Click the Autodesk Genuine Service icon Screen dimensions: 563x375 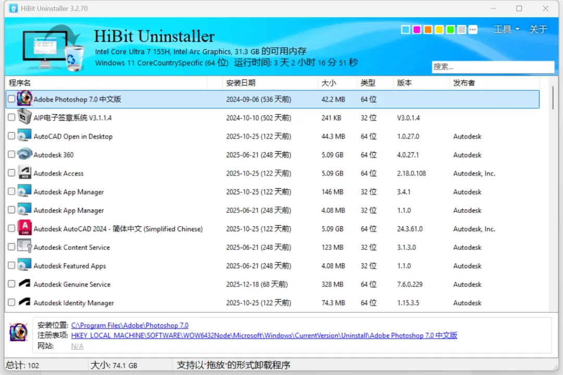coord(25,284)
